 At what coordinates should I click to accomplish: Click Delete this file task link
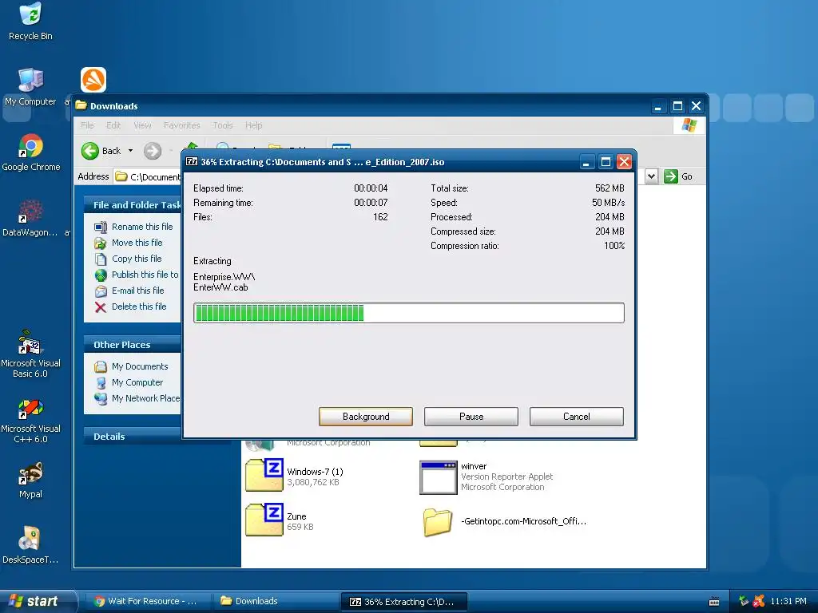click(x=139, y=306)
